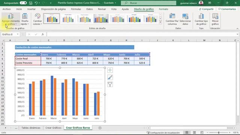
Task: Switch to Page Layout view icon
Action: 194,132
